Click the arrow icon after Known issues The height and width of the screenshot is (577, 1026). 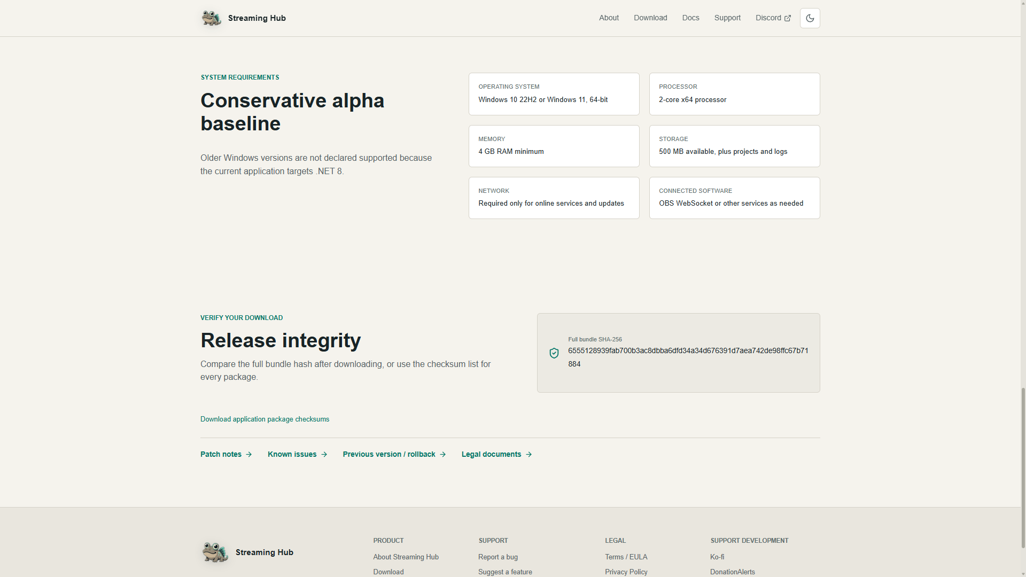point(324,455)
